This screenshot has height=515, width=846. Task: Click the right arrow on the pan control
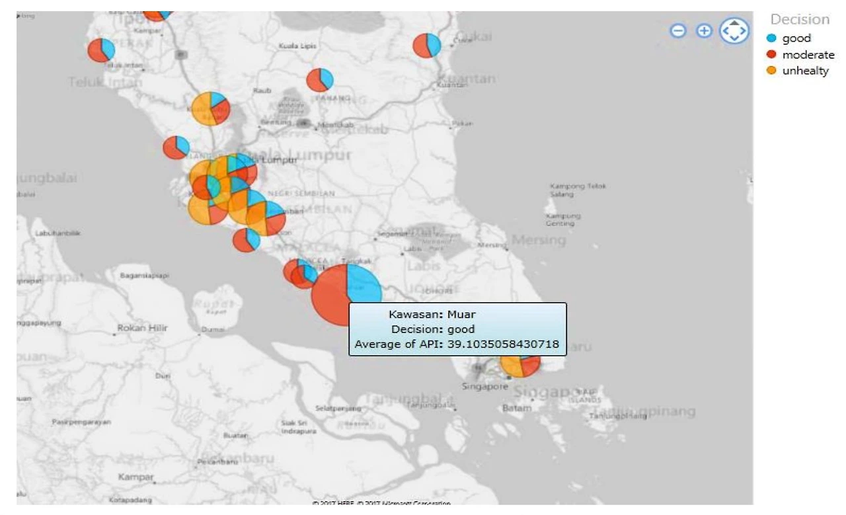742,31
